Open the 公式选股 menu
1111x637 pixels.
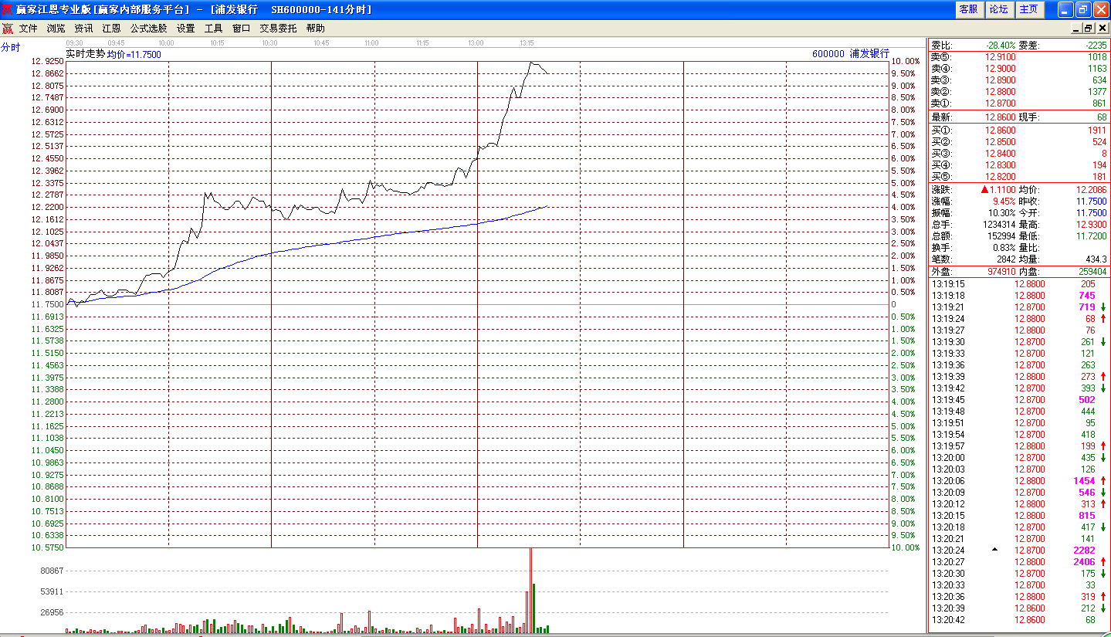(148, 28)
